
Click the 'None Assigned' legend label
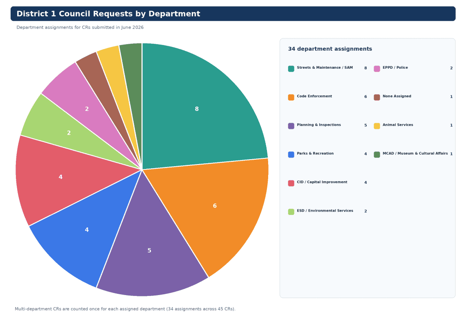click(x=397, y=96)
